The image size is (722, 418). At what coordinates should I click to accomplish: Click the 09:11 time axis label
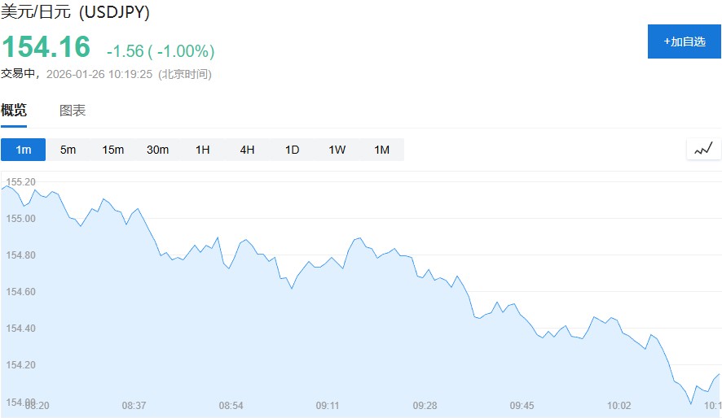point(328,405)
